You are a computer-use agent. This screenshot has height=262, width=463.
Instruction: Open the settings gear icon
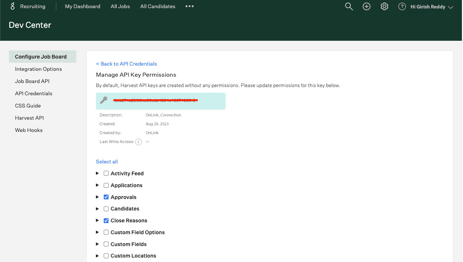384,6
